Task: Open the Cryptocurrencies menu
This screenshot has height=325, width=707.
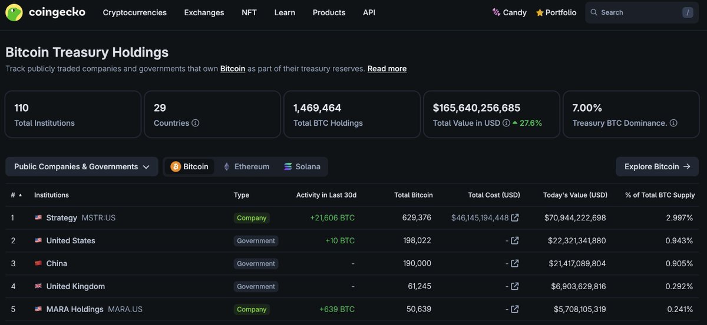Action: pos(135,12)
